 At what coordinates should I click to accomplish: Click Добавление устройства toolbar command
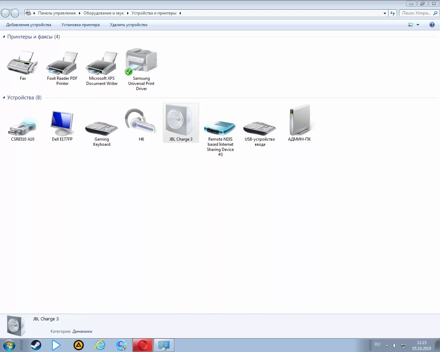click(29, 25)
